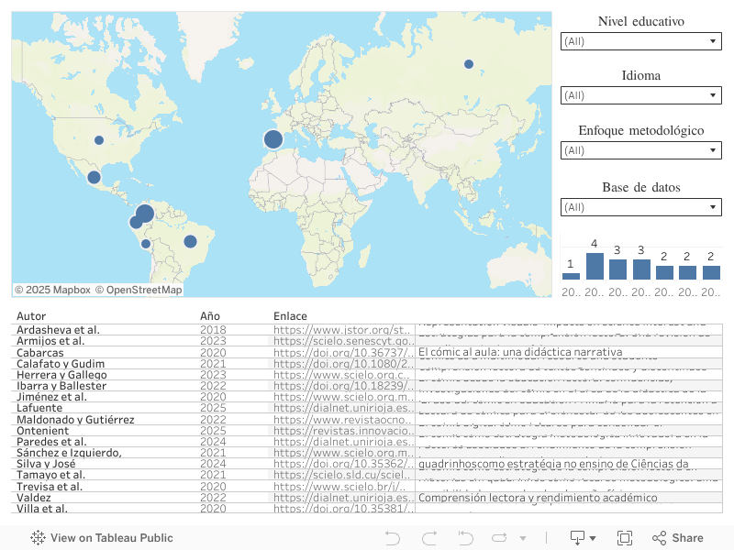The width and height of the screenshot is (734, 550).
Task: Open Base de datos dropdown
Action: 640,207
